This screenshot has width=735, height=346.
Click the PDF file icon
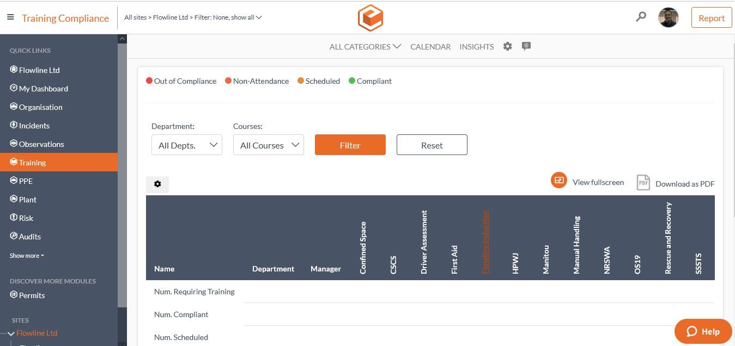[x=643, y=183]
